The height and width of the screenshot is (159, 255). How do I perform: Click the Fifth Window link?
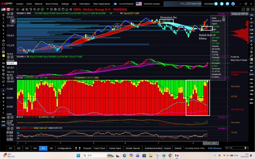[x=214, y=148]
